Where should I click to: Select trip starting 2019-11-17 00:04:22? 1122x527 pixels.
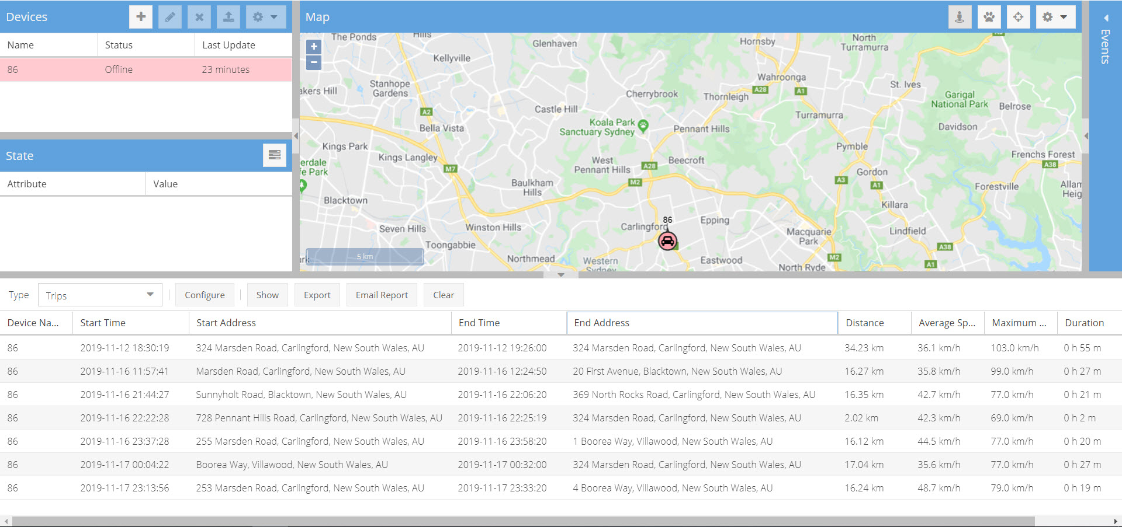pos(561,465)
